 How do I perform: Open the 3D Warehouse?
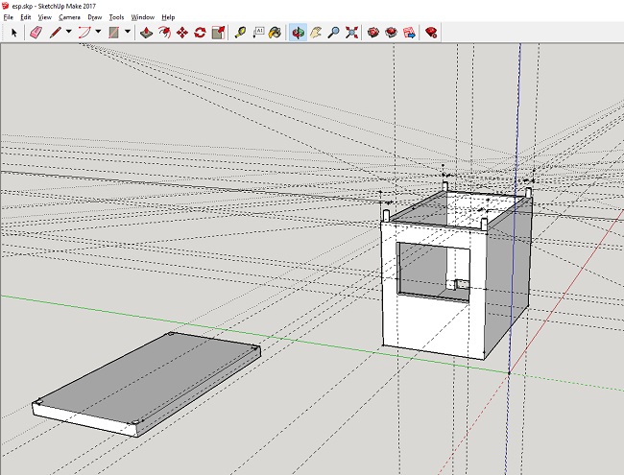pyautogui.click(x=374, y=32)
